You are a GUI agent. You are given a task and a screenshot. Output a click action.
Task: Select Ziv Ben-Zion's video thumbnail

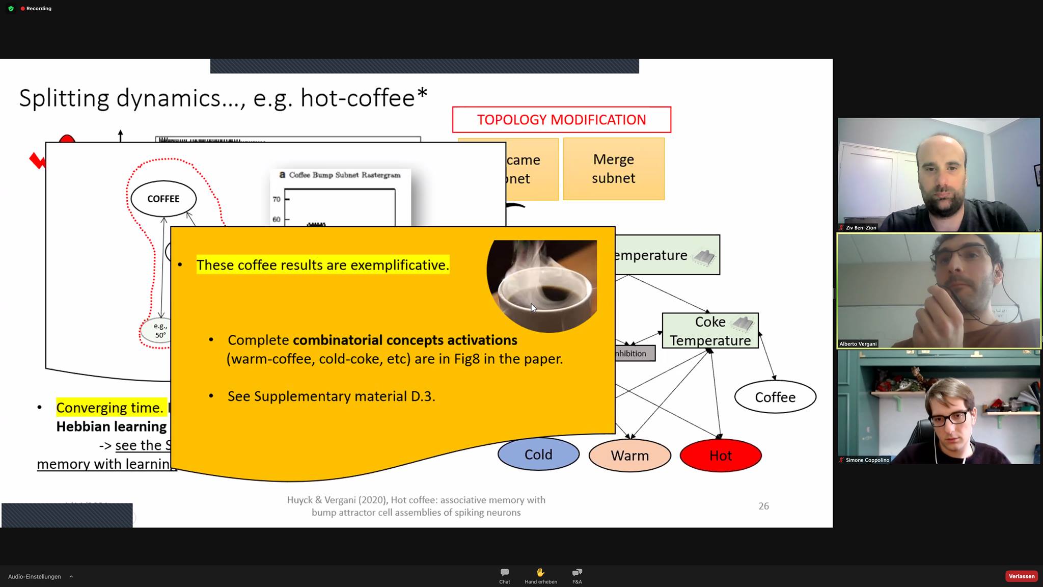(x=939, y=175)
